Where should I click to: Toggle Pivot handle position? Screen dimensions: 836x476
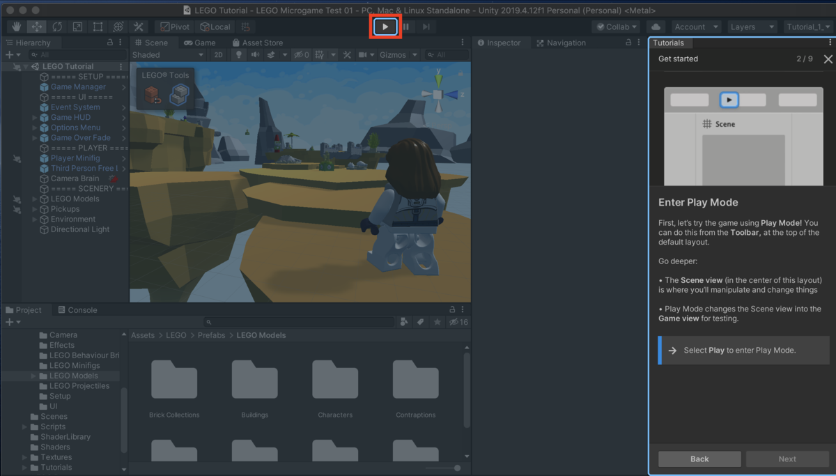175,26
